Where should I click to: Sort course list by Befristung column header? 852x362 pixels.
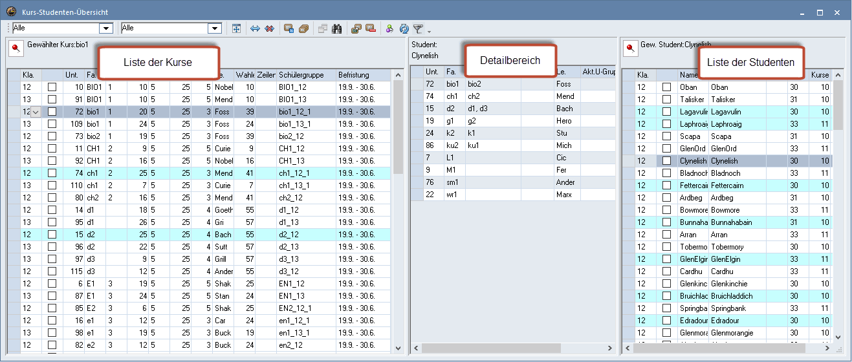click(x=363, y=75)
